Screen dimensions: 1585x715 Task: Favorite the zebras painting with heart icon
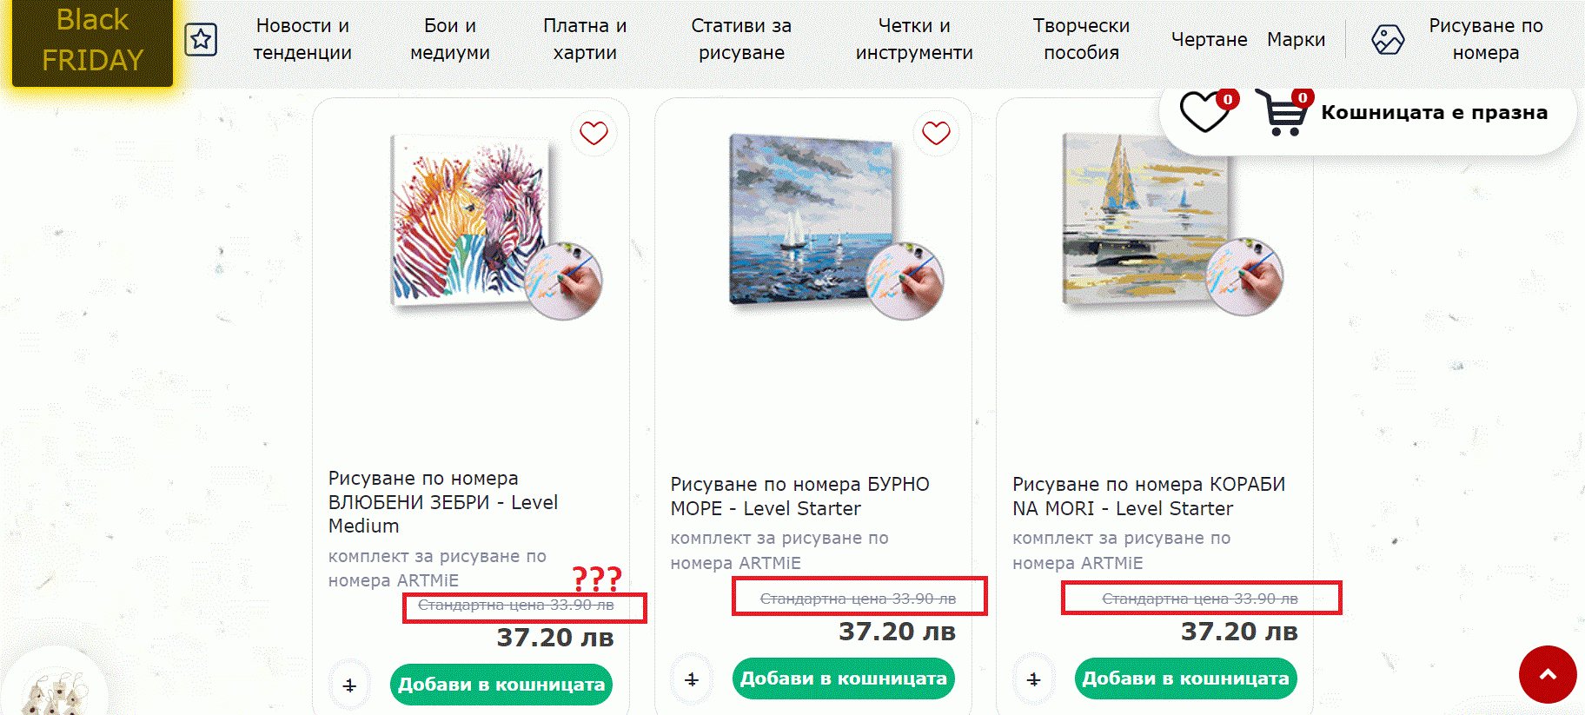pyautogui.click(x=594, y=133)
